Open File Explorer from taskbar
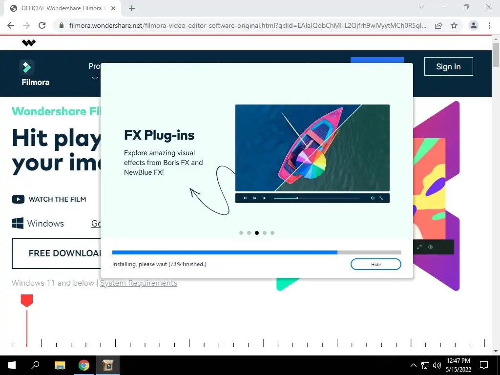 tap(60, 365)
